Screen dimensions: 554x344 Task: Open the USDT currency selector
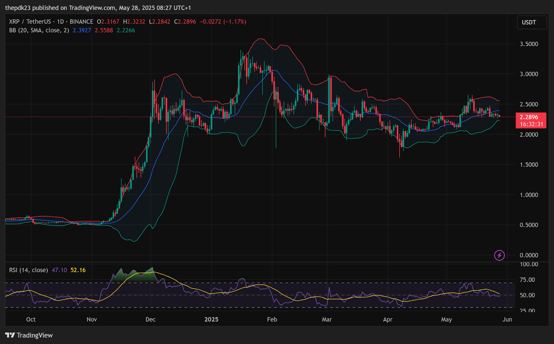point(532,22)
